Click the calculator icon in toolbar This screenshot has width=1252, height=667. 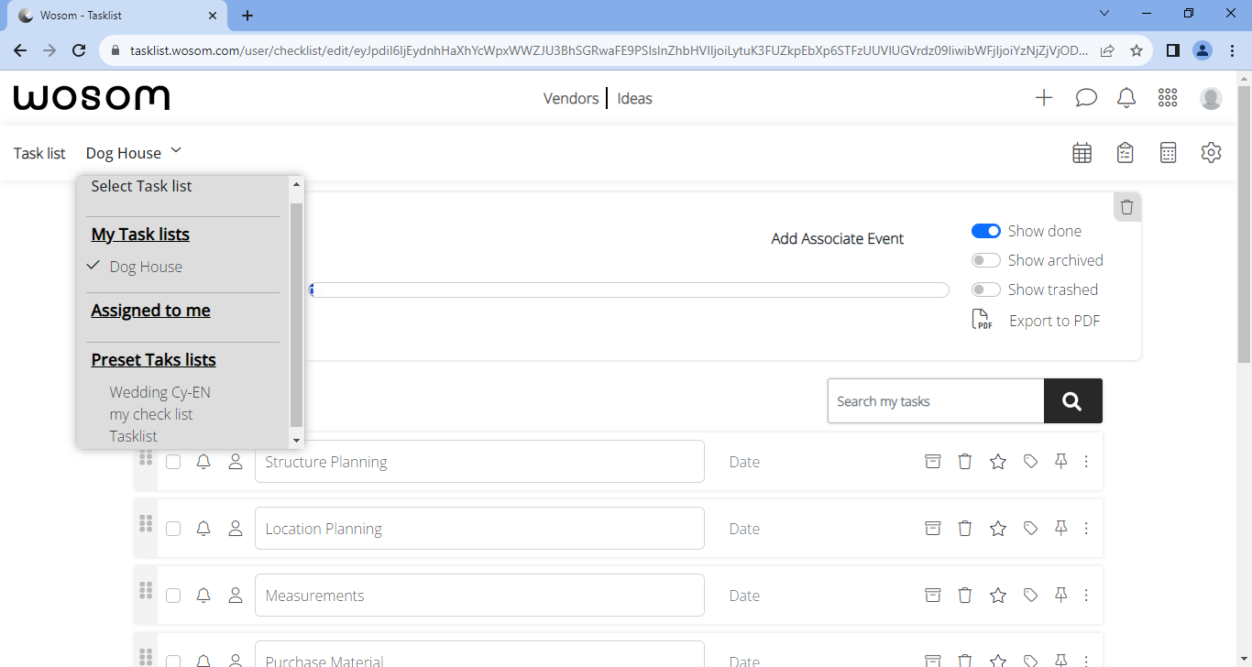(x=1168, y=153)
